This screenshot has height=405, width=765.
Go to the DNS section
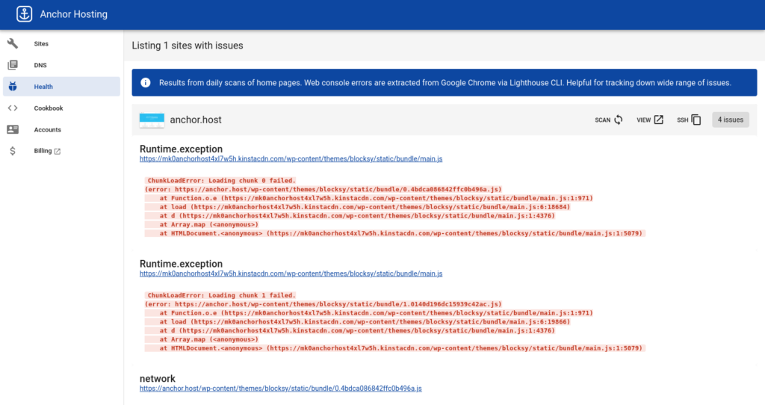tap(40, 66)
